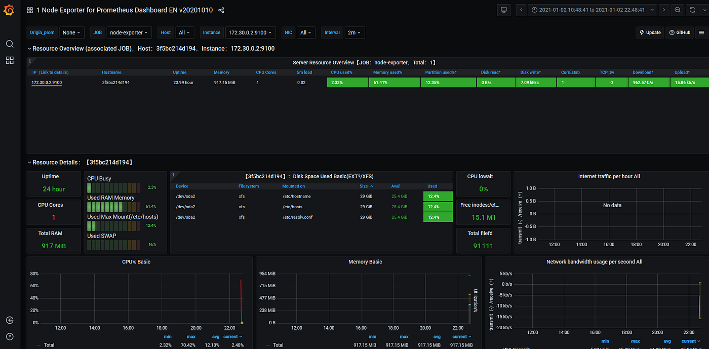709x349 pixels.
Task: Sort overview table by CPU used% column
Action: [x=341, y=72]
